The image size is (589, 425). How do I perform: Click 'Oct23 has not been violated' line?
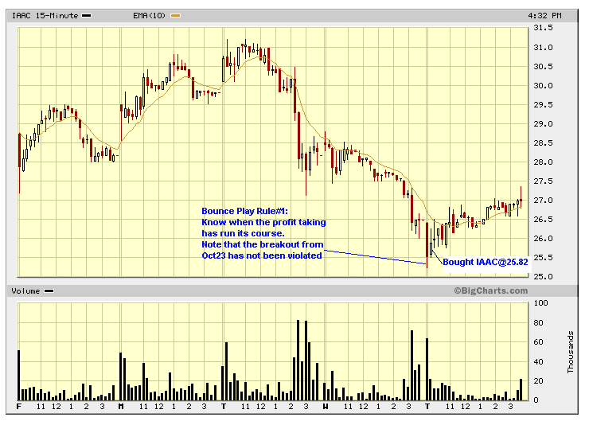pyautogui.click(x=262, y=255)
